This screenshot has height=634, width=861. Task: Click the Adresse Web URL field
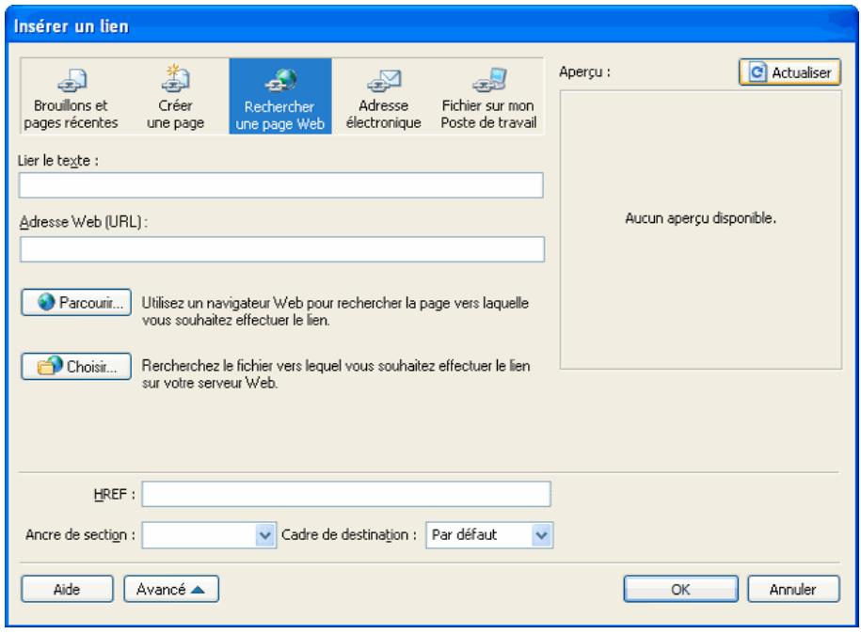pyautogui.click(x=282, y=247)
